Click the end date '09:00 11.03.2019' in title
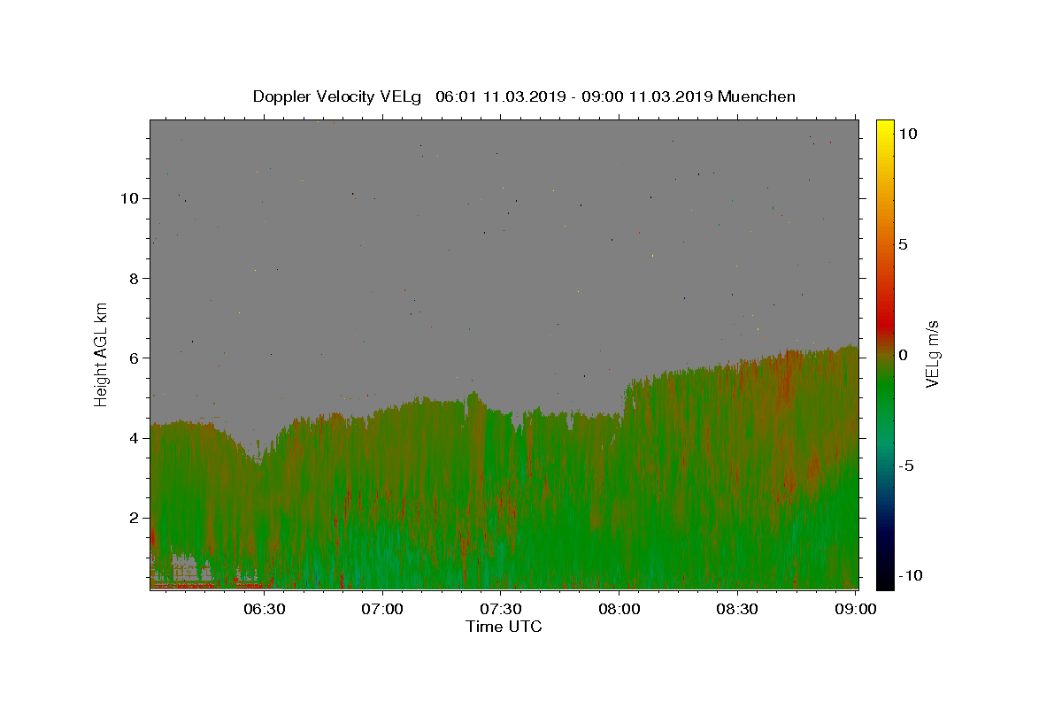1062x708 pixels. point(648,96)
